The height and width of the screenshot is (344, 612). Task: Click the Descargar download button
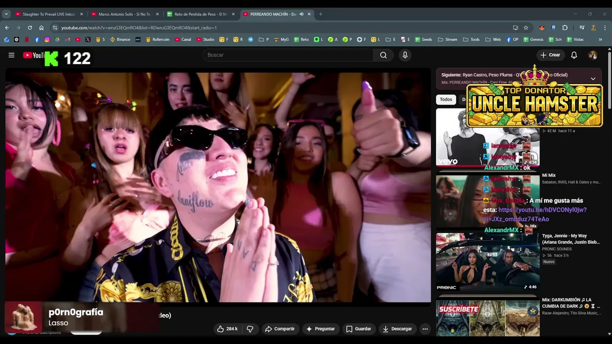[x=397, y=329]
